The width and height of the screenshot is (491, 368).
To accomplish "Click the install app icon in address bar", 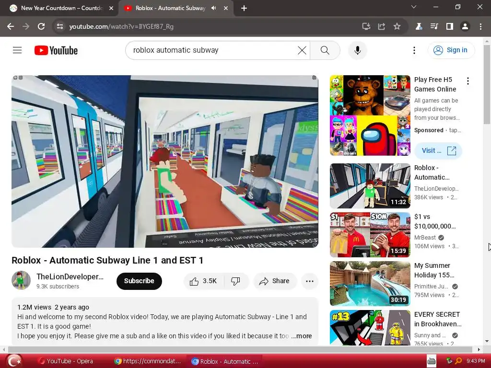I will pos(366,27).
